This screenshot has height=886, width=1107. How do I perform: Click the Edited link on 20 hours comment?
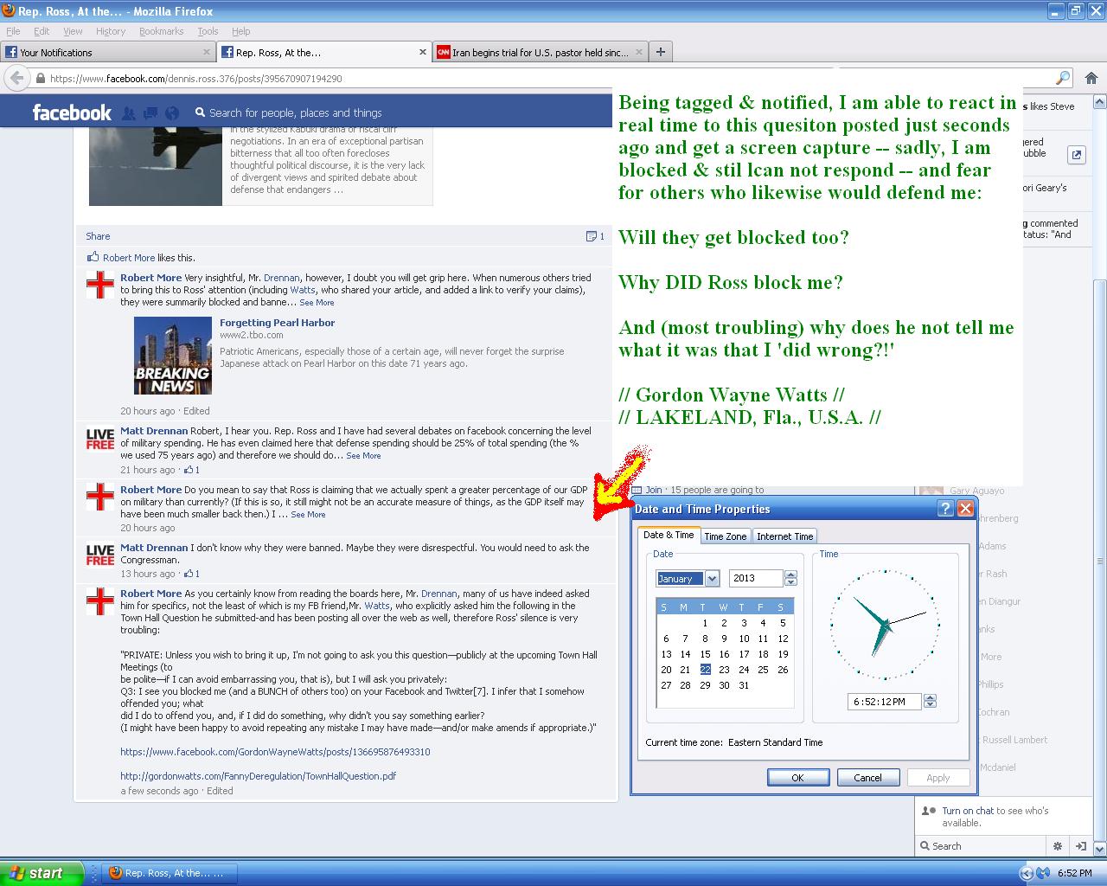pyautogui.click(x=196, y=411)
